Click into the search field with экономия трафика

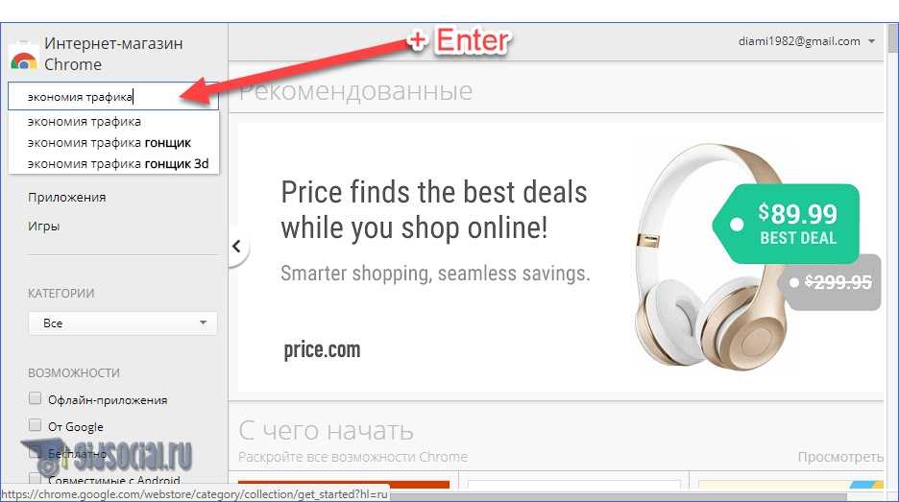pyautogui.click(x=113, y=96)
